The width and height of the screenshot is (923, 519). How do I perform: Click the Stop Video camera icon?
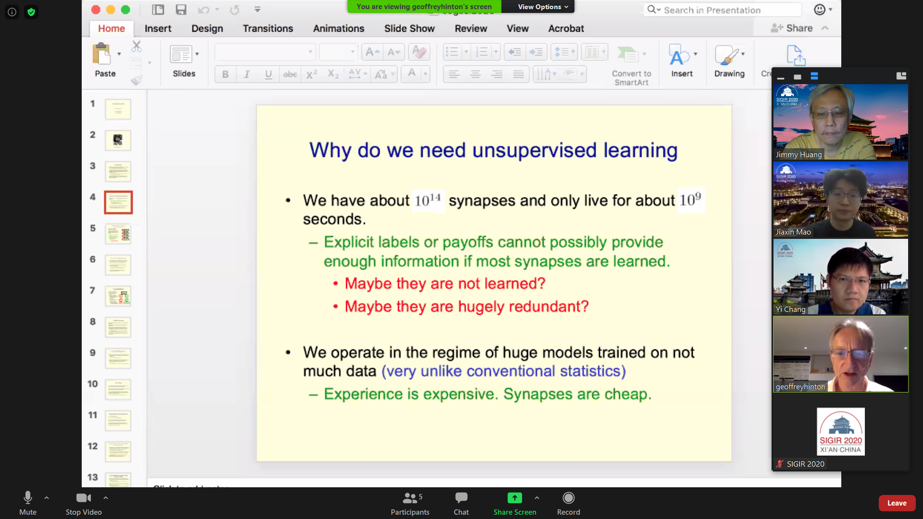point(83,498)
